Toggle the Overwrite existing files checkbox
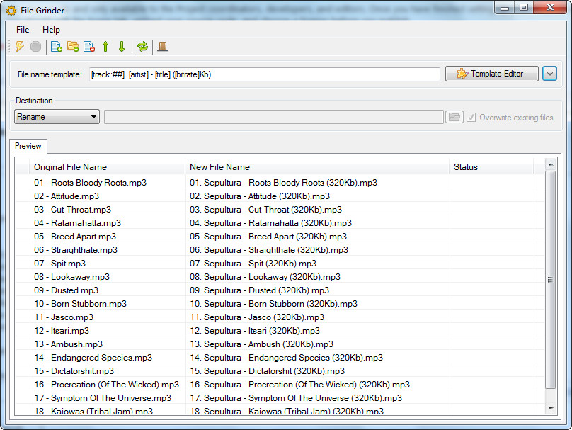The width and height of the screenshot is (572, 430). click(471, 117)
